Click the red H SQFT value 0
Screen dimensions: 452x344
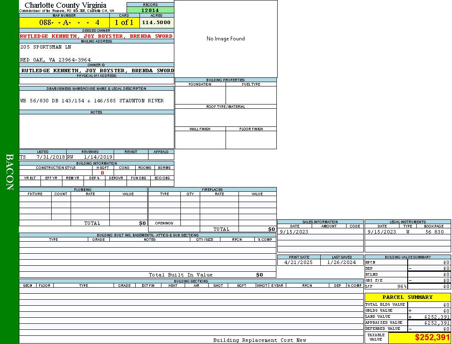[102, 173]
